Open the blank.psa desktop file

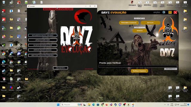(x=11, y=89)
